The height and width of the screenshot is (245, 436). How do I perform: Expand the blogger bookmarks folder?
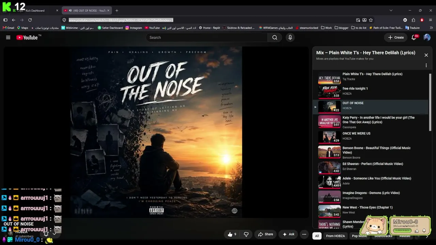pos(342,28)
